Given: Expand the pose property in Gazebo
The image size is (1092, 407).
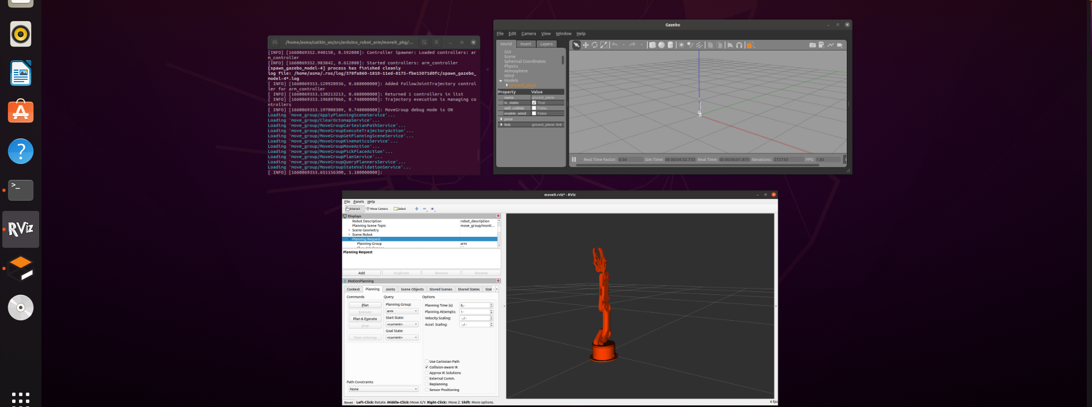Looking at the screenshot, I should point(501,119).
